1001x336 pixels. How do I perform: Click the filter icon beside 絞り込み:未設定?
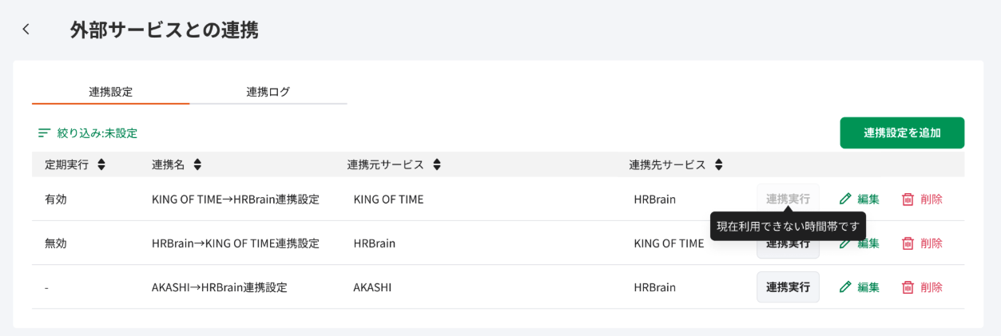click(45, 133)
